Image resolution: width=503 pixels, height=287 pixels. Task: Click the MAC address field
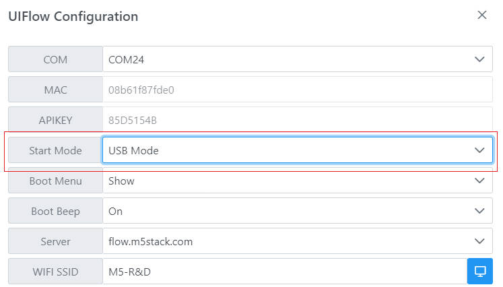tap(298, 90)
